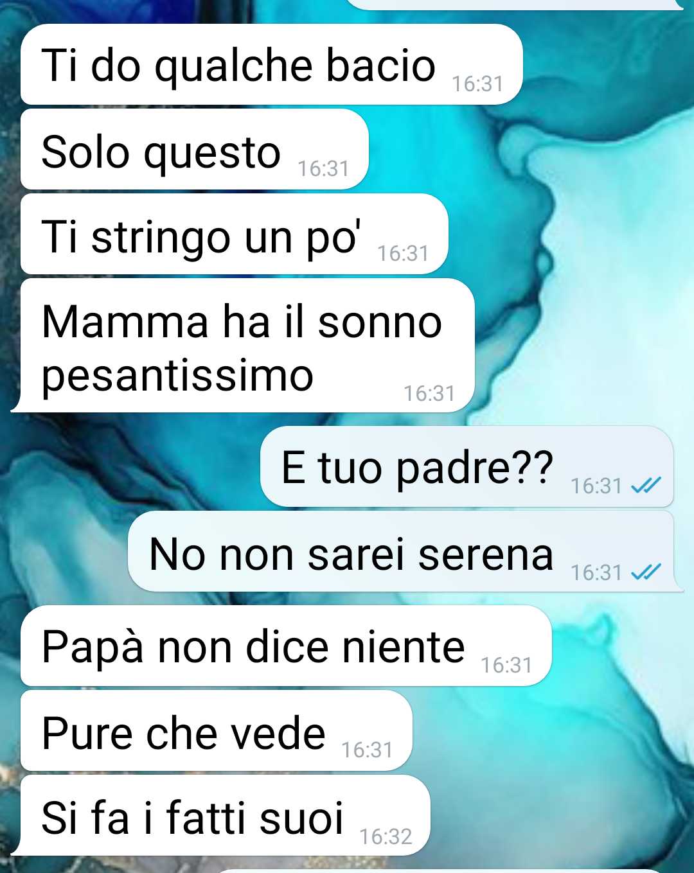Viewport: 694px width, 873px height.
Task: Tap the timestamp beside "Solo questo"
Action: tap(323, 168)
